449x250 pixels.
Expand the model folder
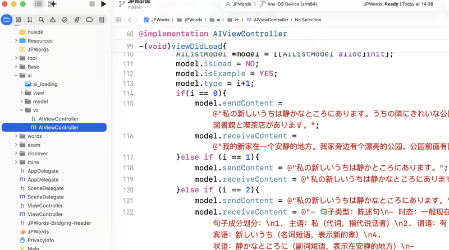pos(21,101)
